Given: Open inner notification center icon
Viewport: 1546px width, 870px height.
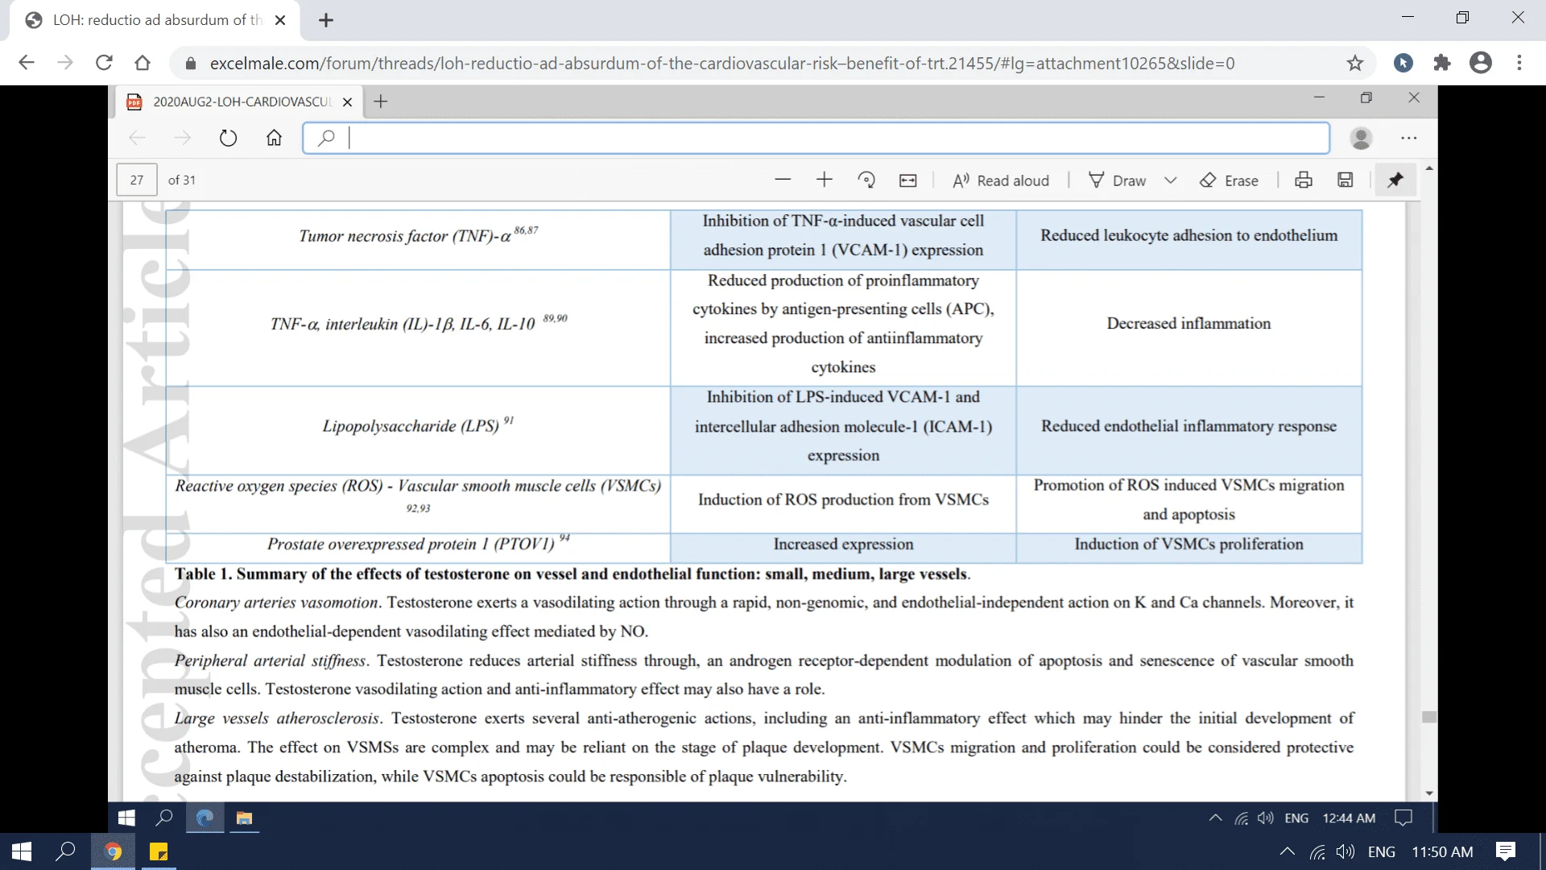Looking at the screenshot, I should [1403, 818].
